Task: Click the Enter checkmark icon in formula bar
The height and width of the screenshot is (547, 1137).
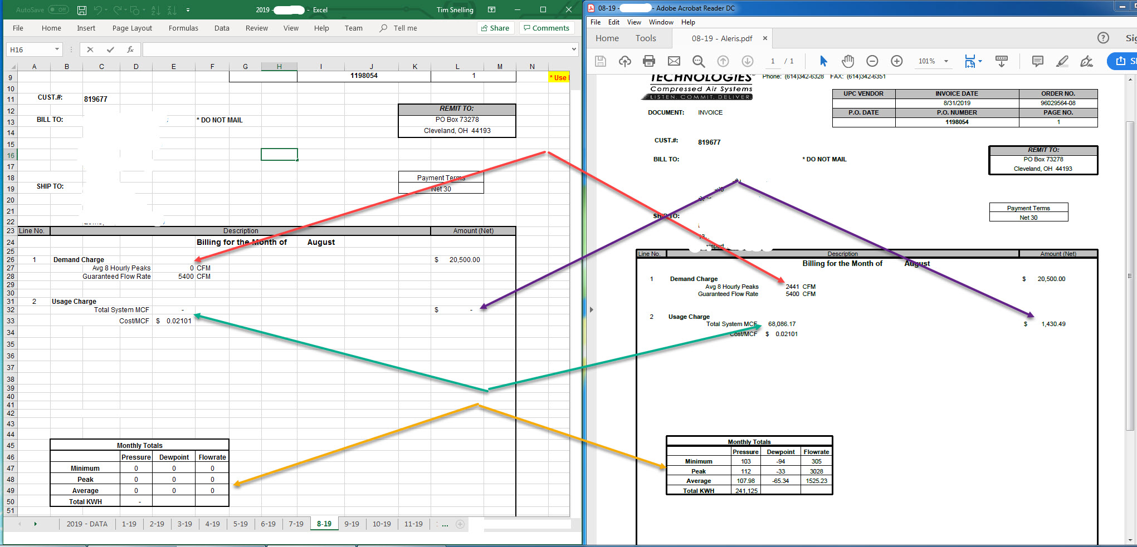Action: pyautogui.click(x=110, y=50)
